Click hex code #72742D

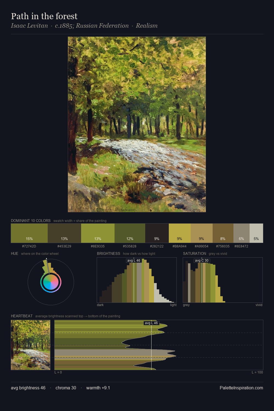coord(29,246)
